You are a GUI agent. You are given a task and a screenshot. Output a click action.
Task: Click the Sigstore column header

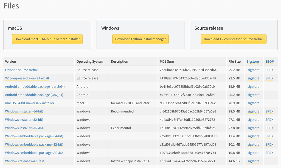pos(253,61)
